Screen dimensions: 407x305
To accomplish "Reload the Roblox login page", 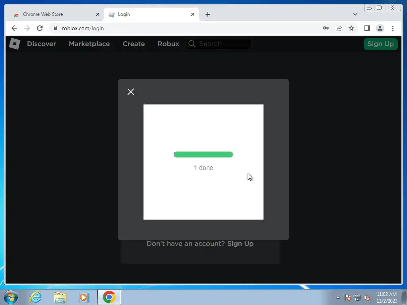I will click(40, 28).
